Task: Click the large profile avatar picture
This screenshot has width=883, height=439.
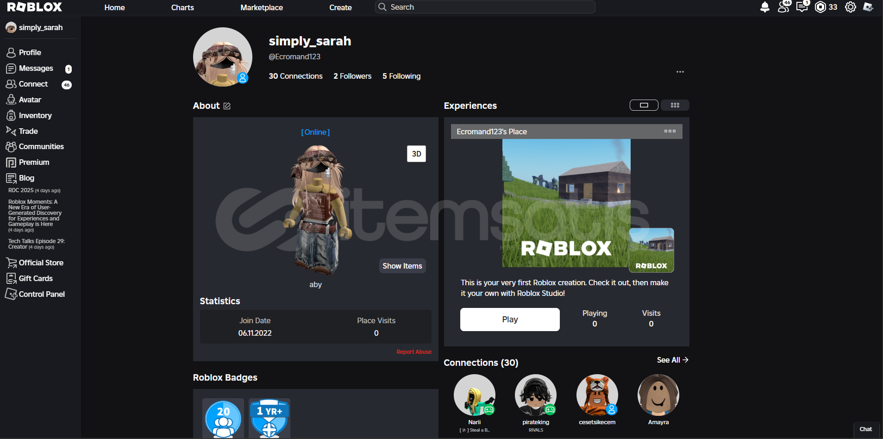Action: [223, 57]
